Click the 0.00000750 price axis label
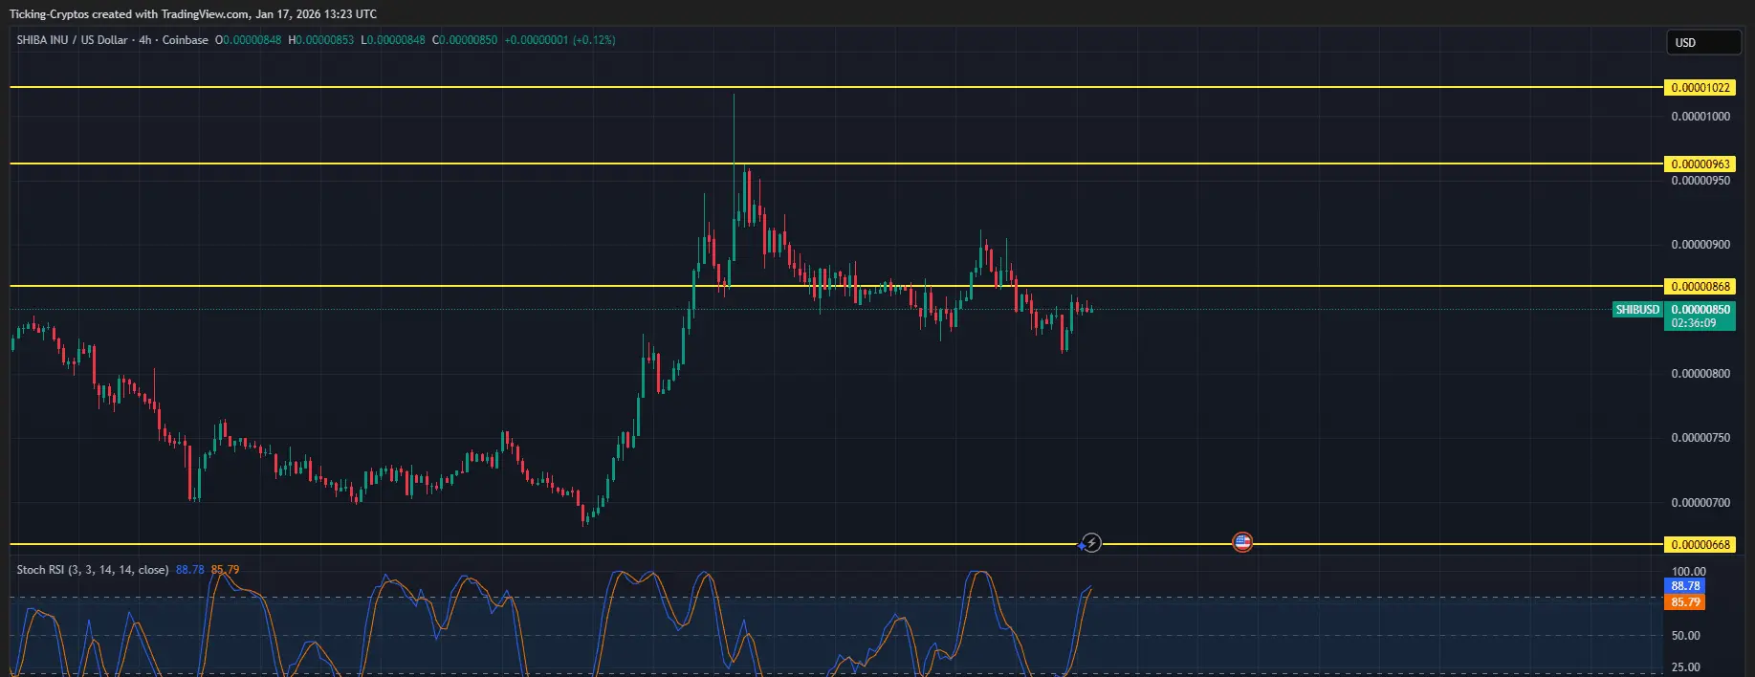 click(x=1700, y=438)
